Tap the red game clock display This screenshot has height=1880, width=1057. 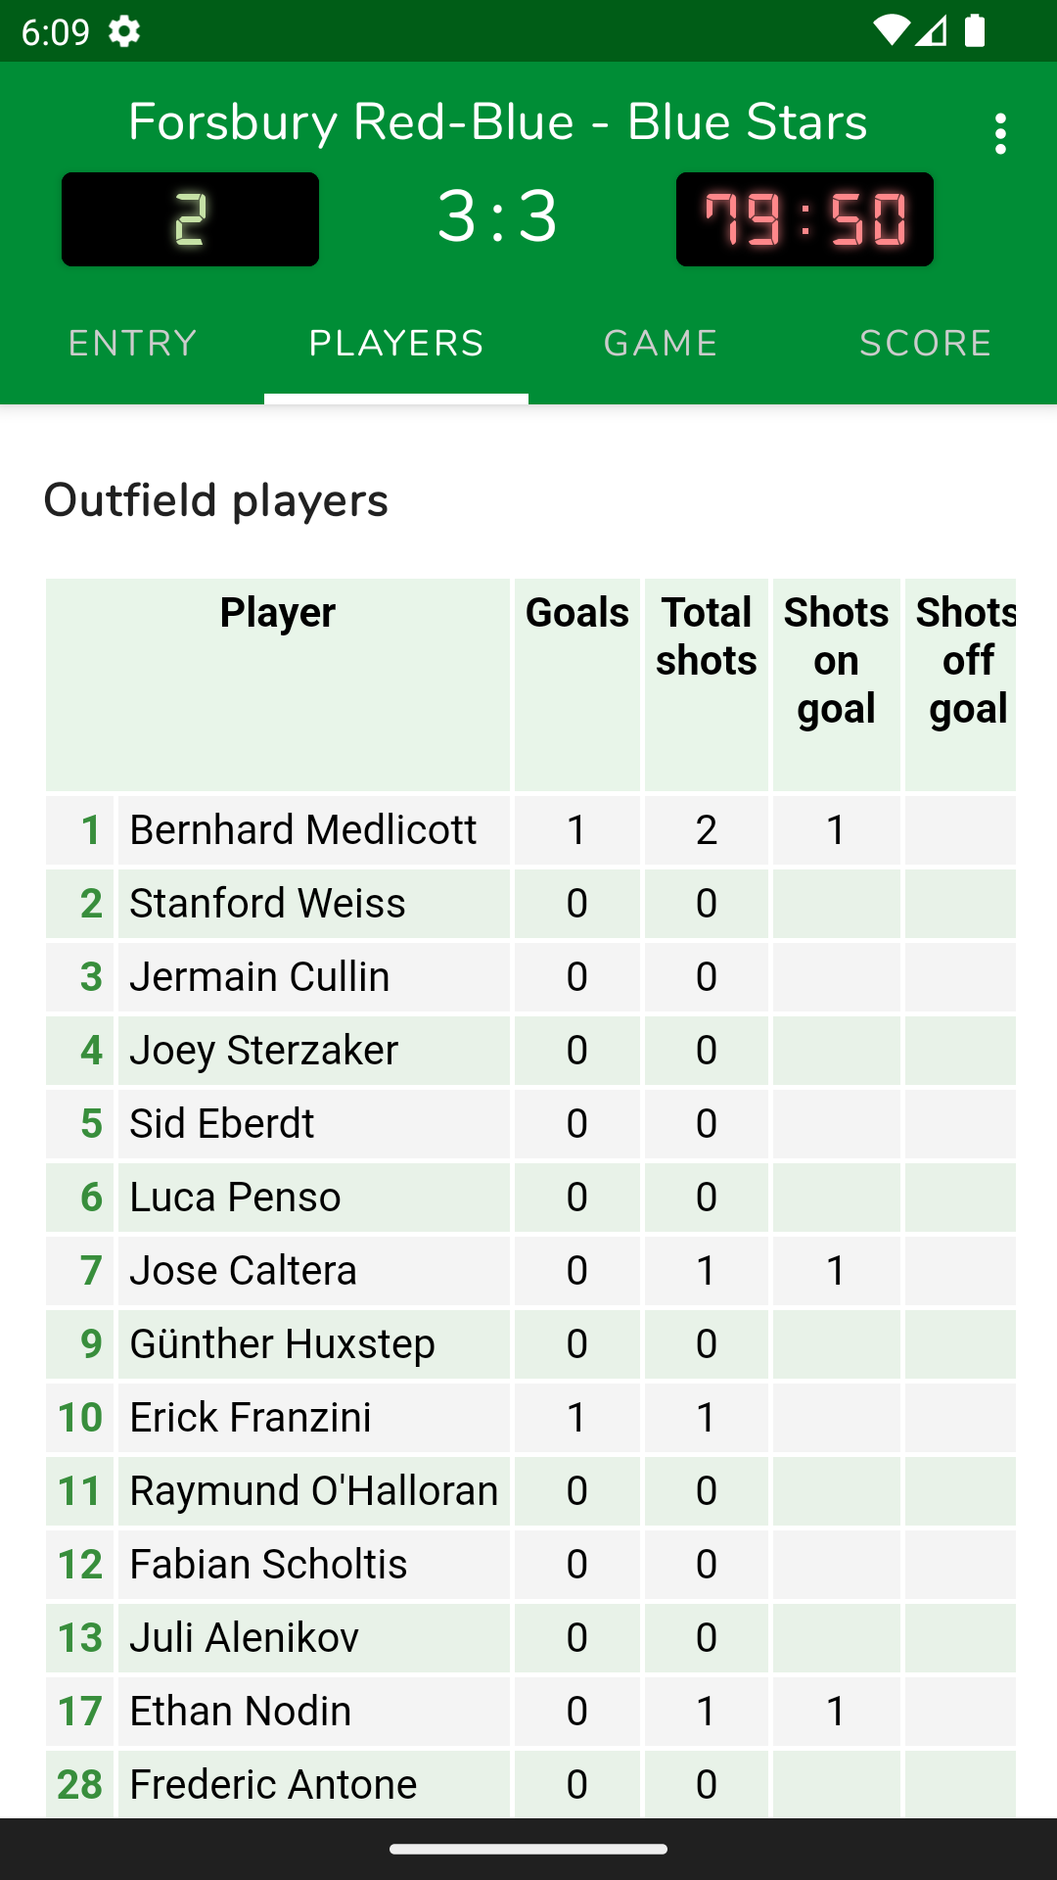(804, 219)
